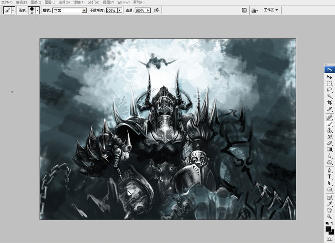335x243 pixels.
Task: Open 选择(S) menu
Action: tap(64, 3)
